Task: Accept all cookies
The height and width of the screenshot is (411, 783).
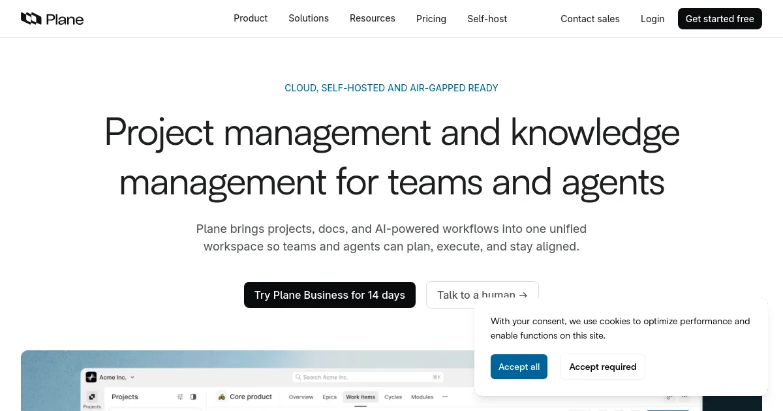Action: [519, 367]
